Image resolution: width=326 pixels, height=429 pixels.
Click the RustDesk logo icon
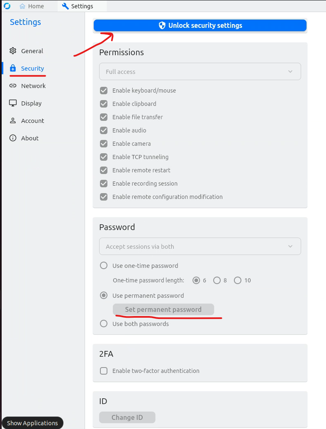[6, 6]
